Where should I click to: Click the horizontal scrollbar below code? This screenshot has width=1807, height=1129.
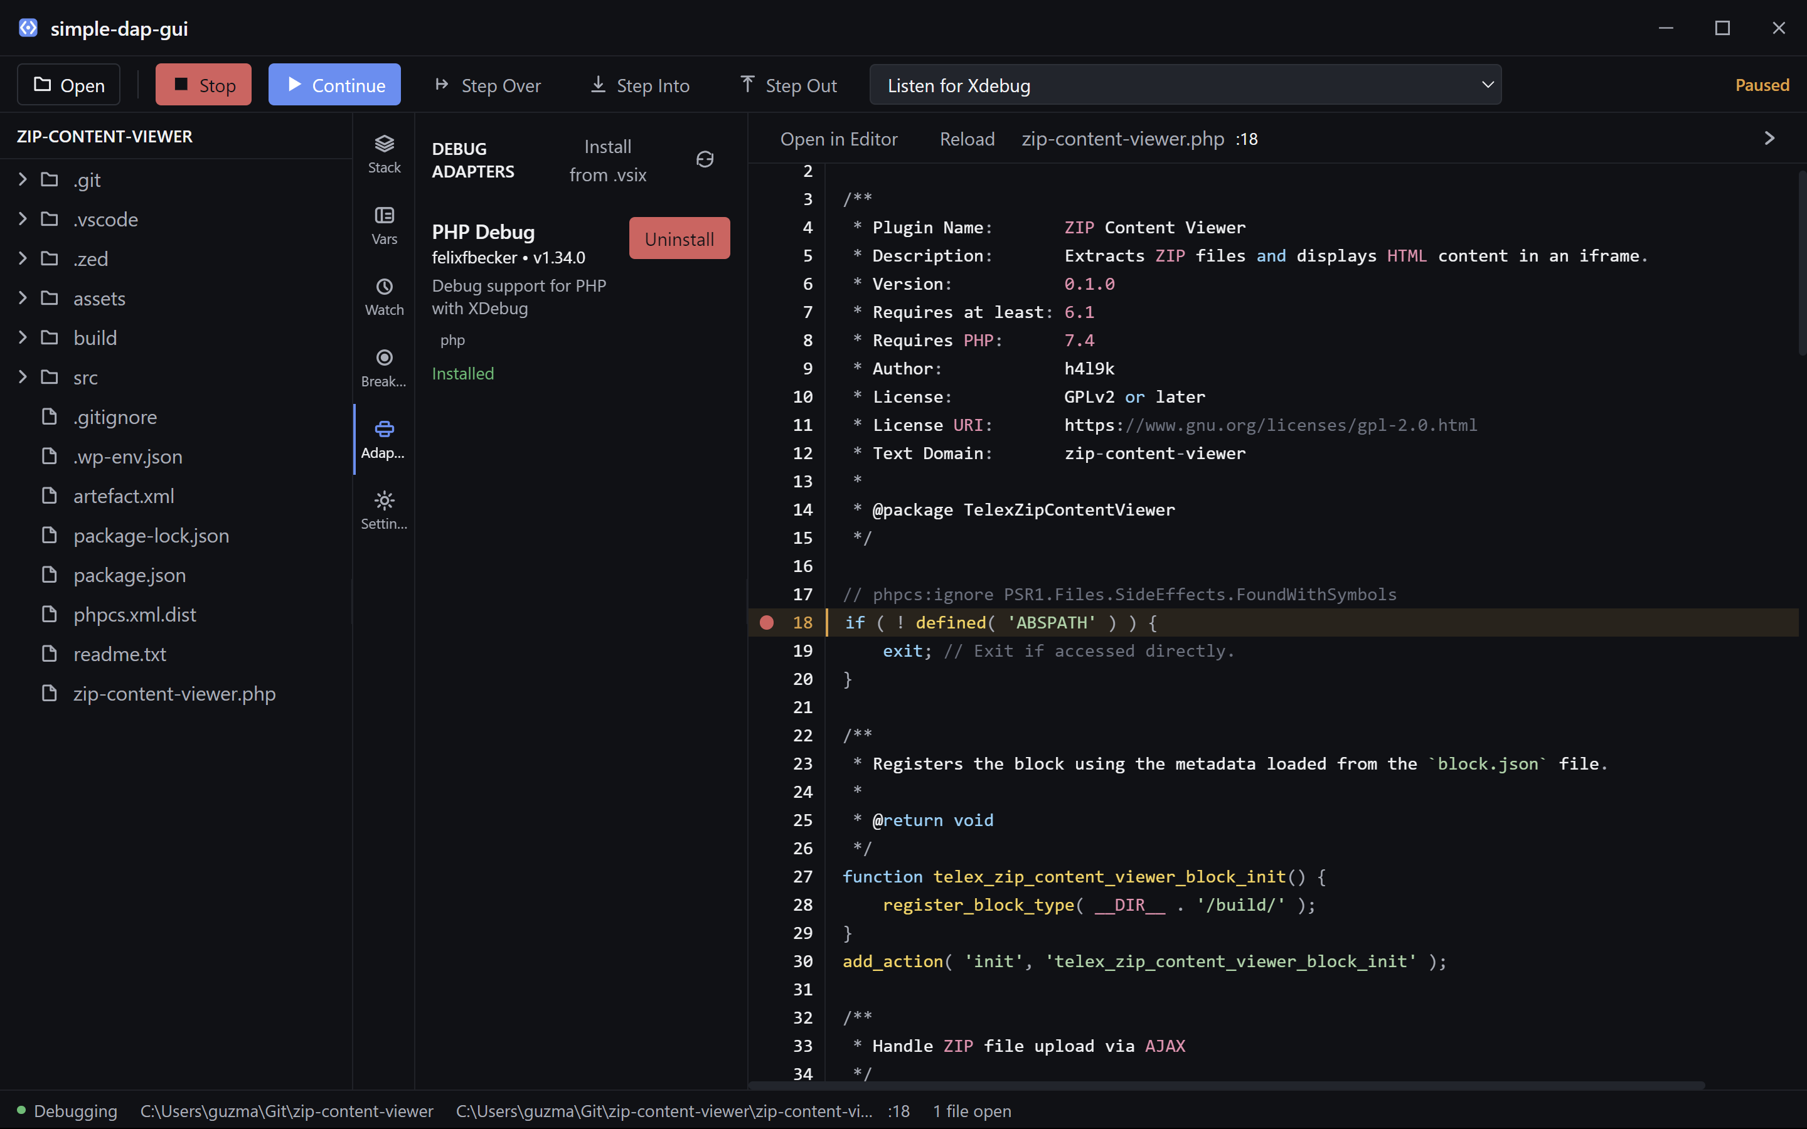[x=1226, y=1084]
